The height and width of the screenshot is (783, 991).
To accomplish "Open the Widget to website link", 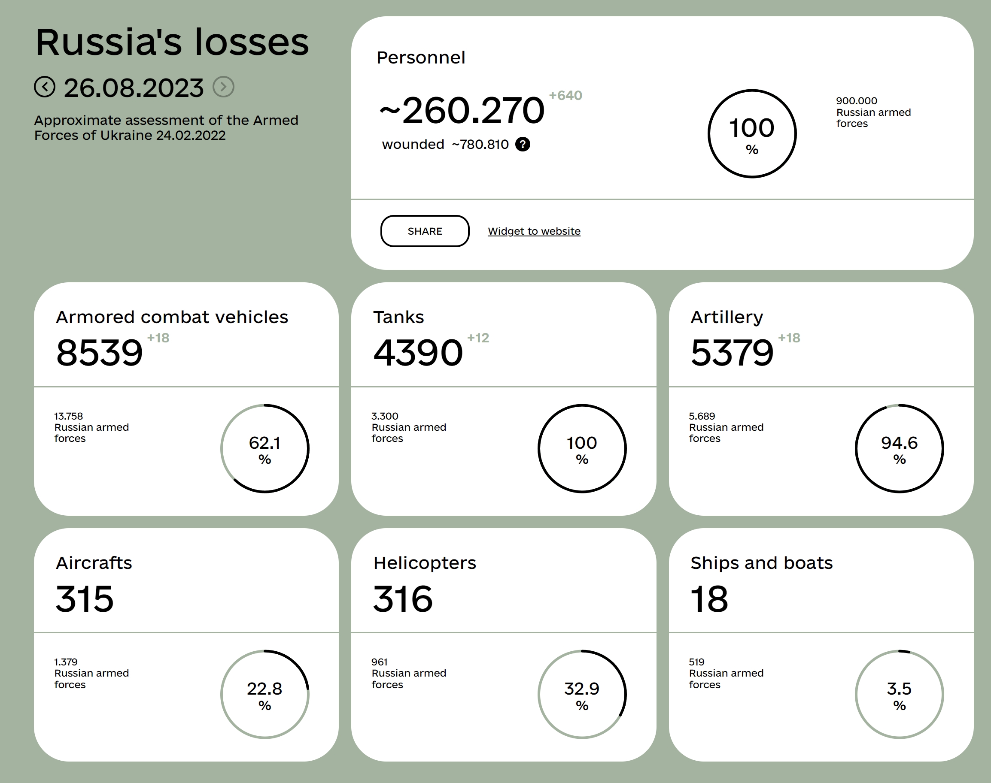I will (534, 231).
